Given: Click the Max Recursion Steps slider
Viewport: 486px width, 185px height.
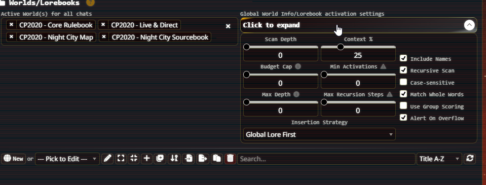Looking at the screenshot, I should [x=358, y=102].
